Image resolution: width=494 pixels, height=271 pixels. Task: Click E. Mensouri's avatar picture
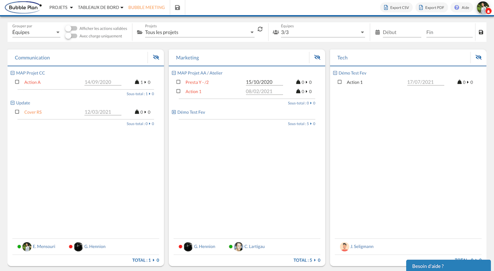tap(27, 247)
